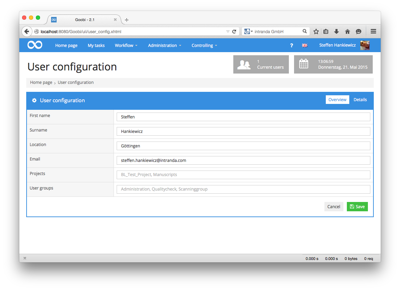400x290 pixels.
Task: Switch to the Details tab
Action: coord(360,99)
